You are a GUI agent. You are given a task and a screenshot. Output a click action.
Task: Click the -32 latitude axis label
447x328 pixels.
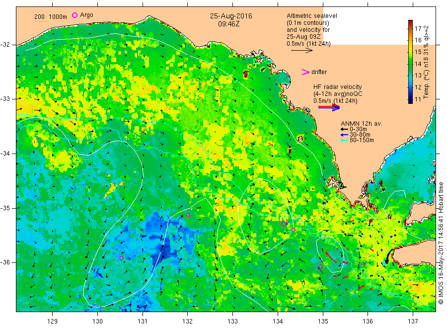click(x=5, y=45)
